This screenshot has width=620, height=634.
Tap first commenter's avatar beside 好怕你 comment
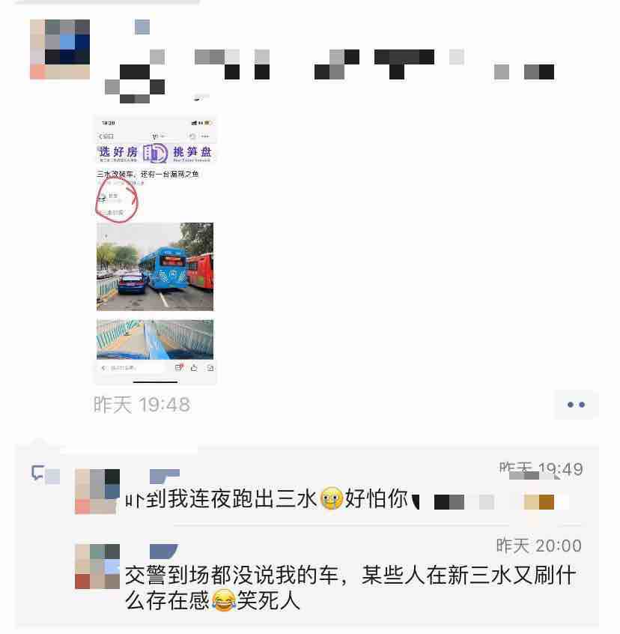[x=97, y=492]
